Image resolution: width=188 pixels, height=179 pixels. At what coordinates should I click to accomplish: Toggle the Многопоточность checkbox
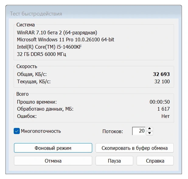click(17, 131)
